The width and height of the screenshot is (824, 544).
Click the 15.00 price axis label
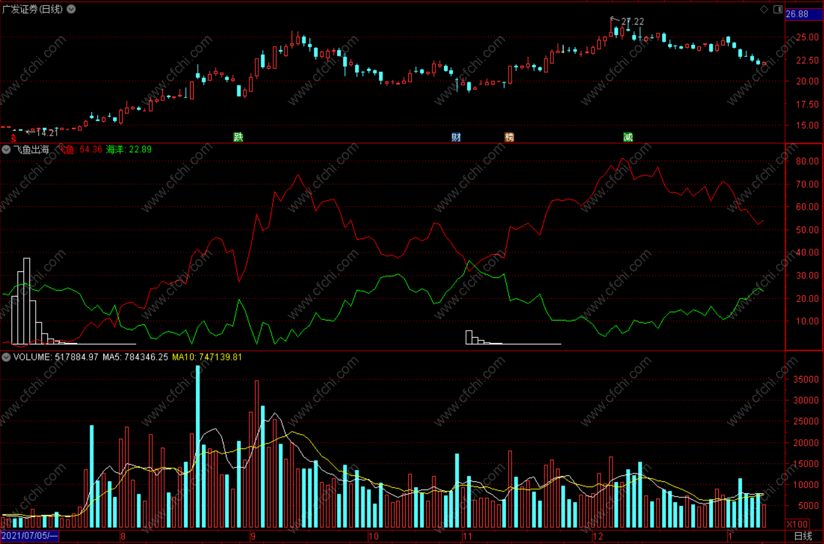[807, 126]
